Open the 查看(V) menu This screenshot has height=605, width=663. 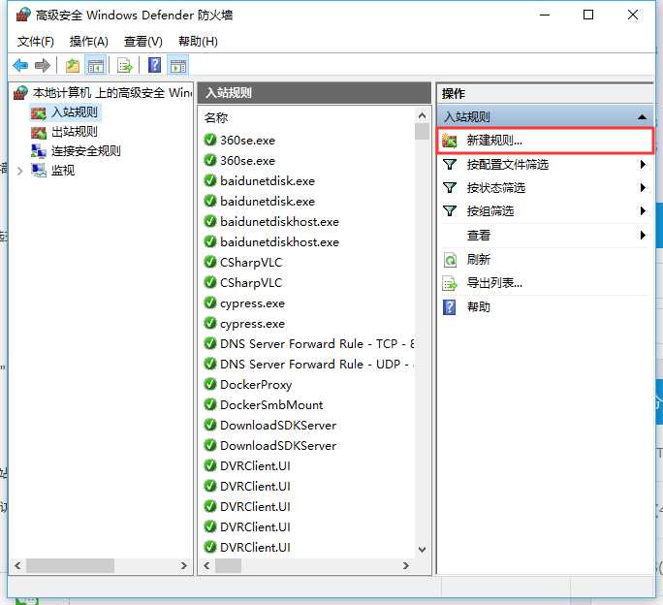pos(142,42)
